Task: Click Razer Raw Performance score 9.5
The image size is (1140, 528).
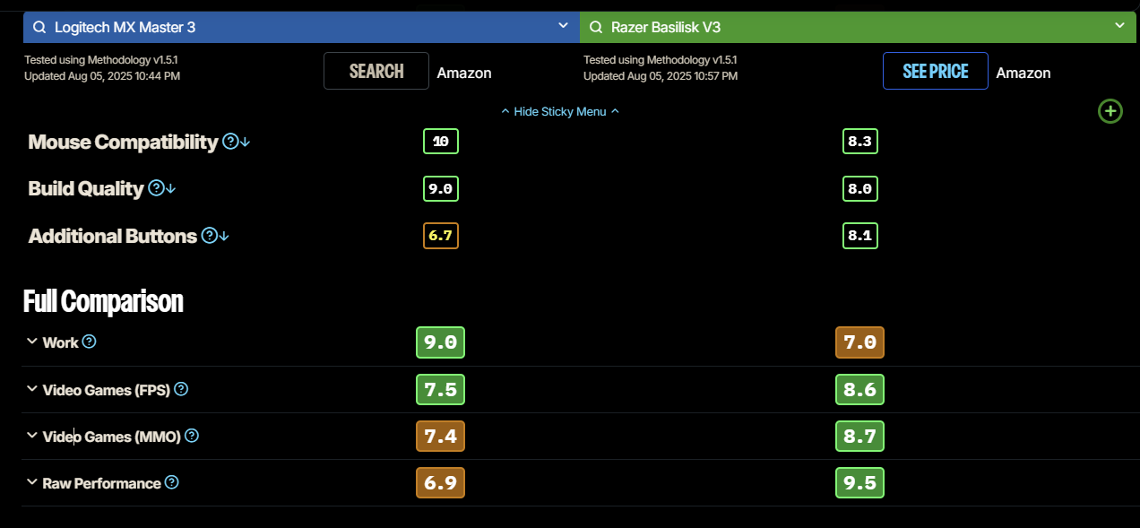Action: pyautogui.click(x=860, y=483)
